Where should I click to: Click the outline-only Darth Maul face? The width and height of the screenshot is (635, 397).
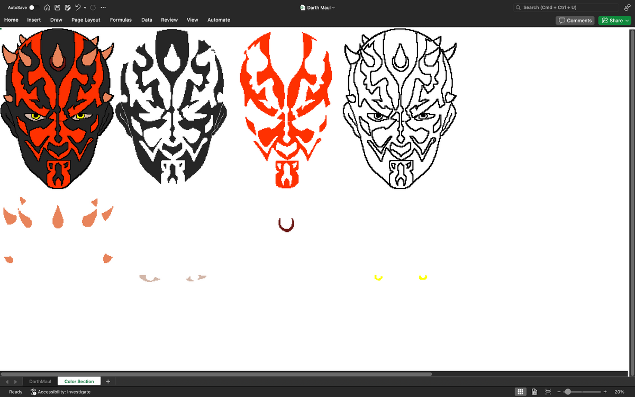pyautogui.click(x=400, y=109)
